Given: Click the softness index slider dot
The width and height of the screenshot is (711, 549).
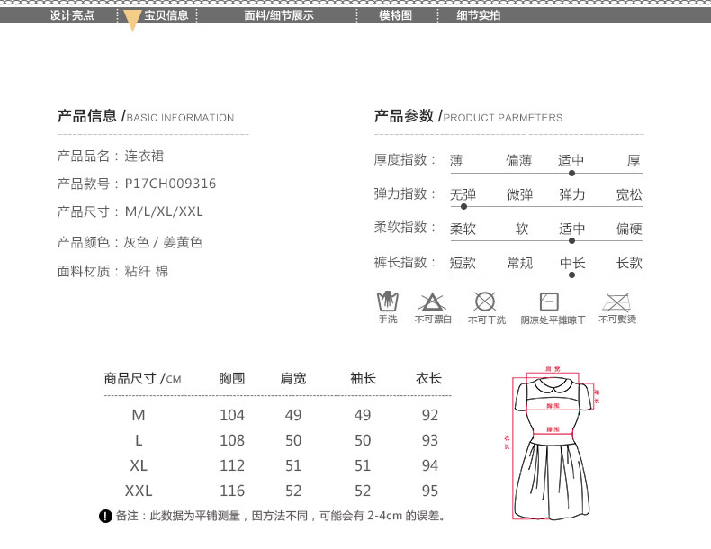Looking at the screenshot, I should pos(571,240).
